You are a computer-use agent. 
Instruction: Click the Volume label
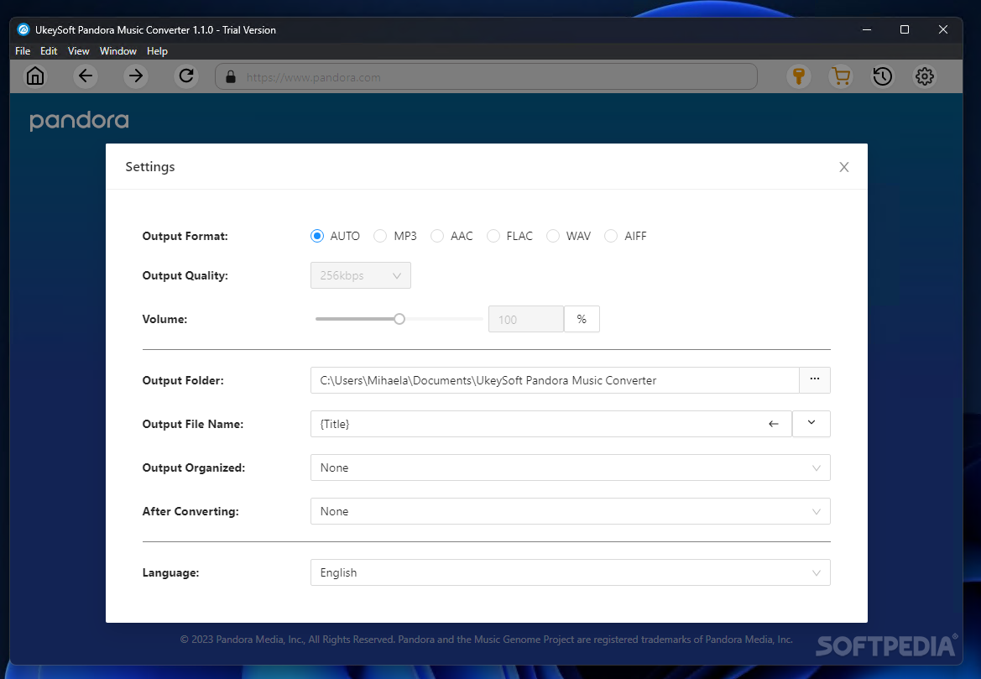164,319
